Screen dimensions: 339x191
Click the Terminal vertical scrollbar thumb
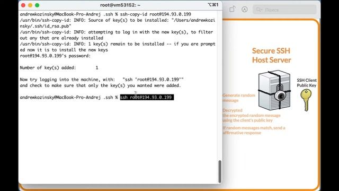pos(220,171)
